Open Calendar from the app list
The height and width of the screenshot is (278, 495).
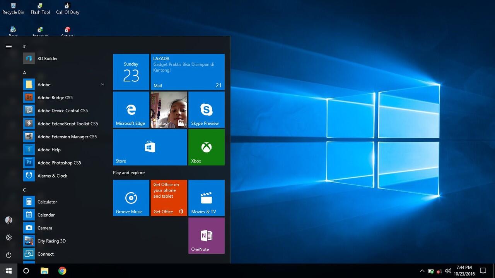coord(64,215)
